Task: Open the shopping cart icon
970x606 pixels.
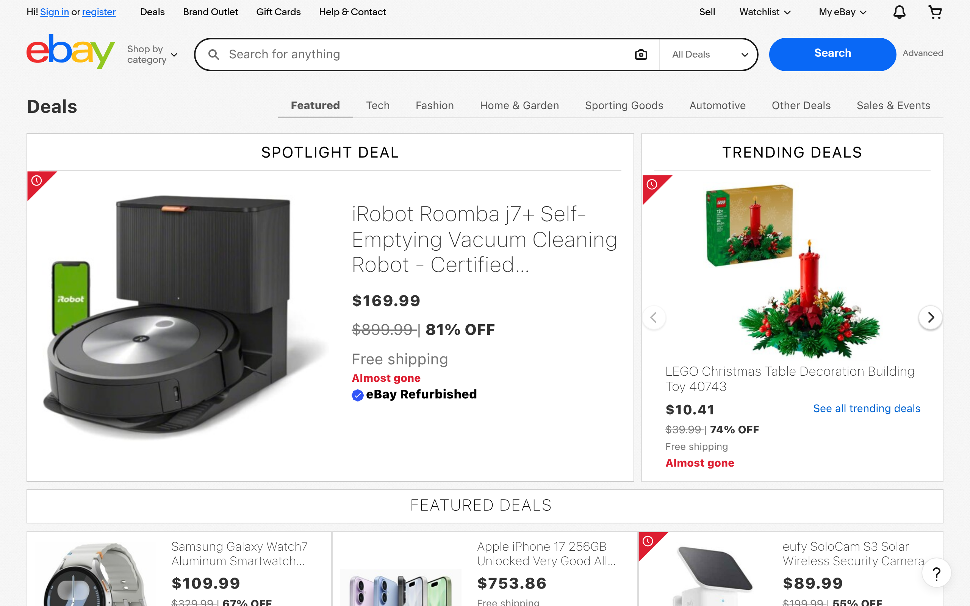Action: [935, 12]
